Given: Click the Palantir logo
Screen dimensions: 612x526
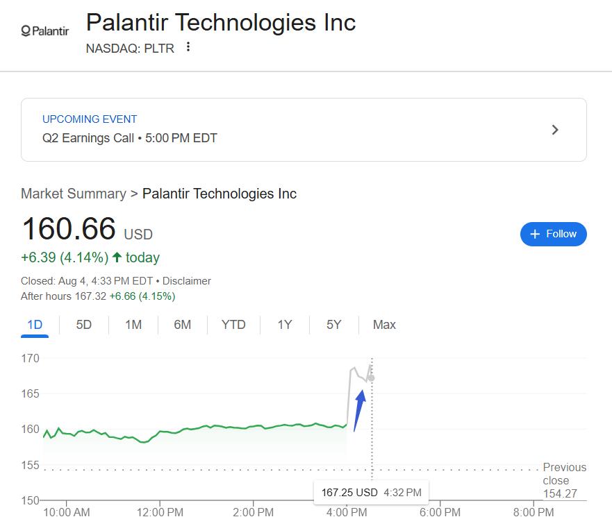Looking at the screenshot, I should tap(45, 31).
